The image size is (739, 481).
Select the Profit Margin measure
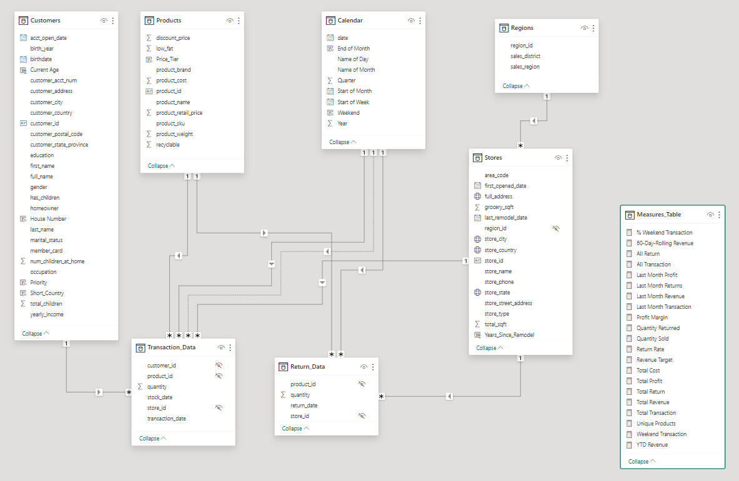coord(652,318)
